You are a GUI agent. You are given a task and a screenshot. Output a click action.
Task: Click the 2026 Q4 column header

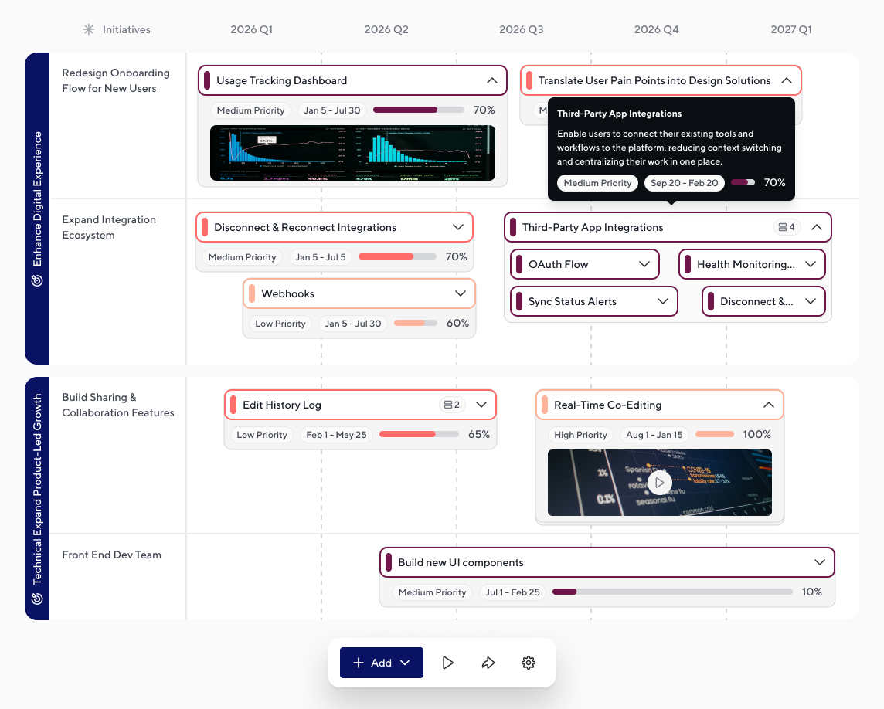click(x=656, y=29)
